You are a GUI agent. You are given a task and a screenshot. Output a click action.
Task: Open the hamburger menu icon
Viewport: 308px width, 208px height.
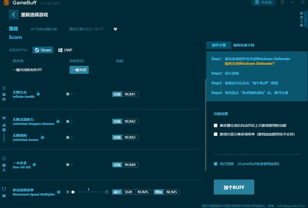[282, 2]
